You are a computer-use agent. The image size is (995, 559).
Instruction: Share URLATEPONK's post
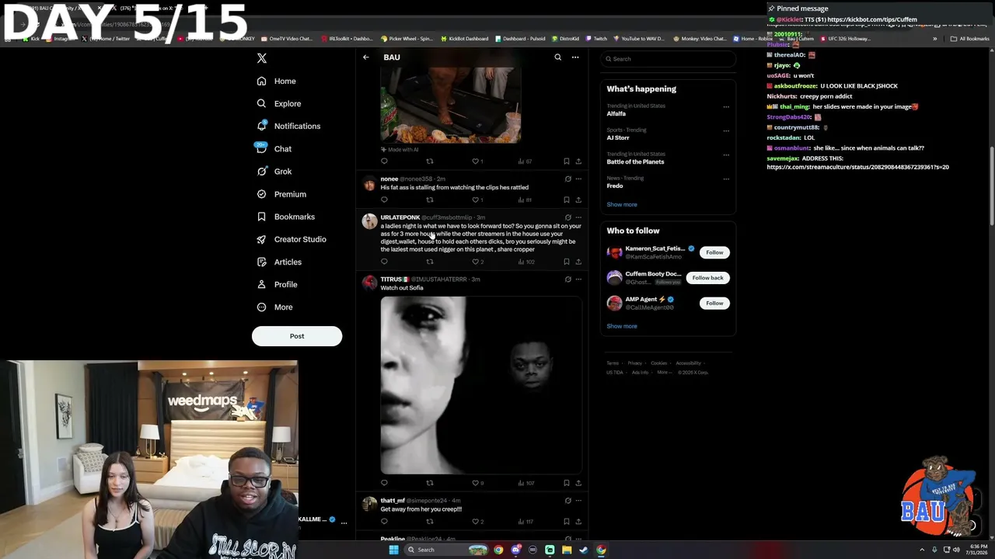(578, 262)
